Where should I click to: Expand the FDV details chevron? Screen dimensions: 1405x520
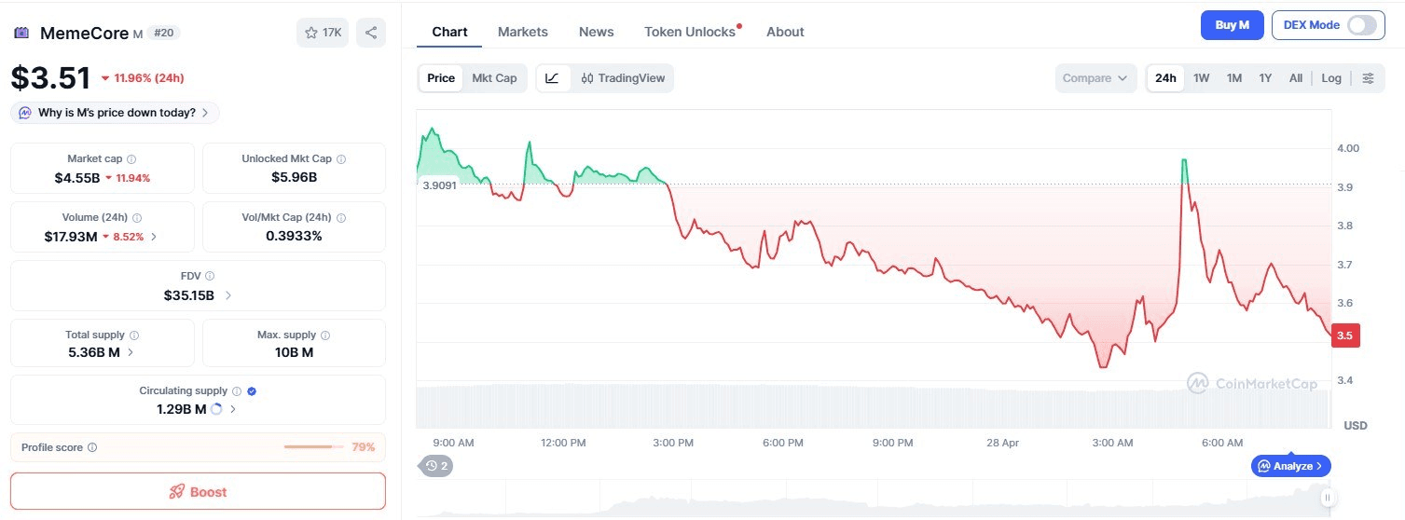click(228, 295)
